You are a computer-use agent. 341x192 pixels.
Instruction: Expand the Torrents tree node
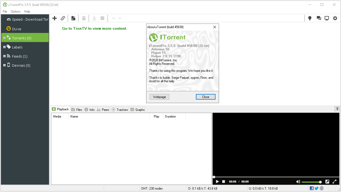[4, 38]
